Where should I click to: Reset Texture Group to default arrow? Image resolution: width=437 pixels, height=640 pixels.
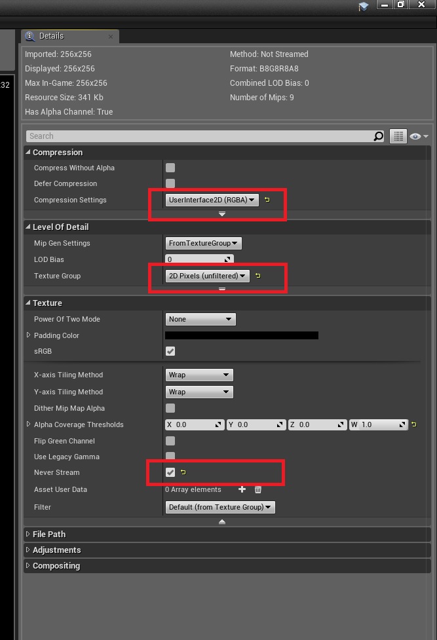(257, 276)
